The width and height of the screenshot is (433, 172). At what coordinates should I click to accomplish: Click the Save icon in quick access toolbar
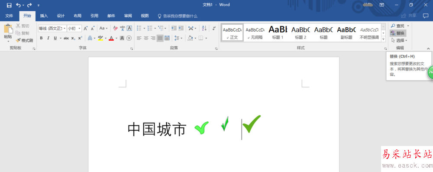click(x=9, y=5)
